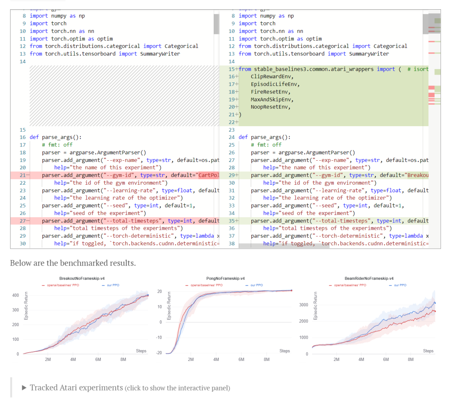This screenshot has height=398, width=454.
Task: Open the BreakoutNoFrameskip-v4 benchmark chart
Action: (86, 320)
